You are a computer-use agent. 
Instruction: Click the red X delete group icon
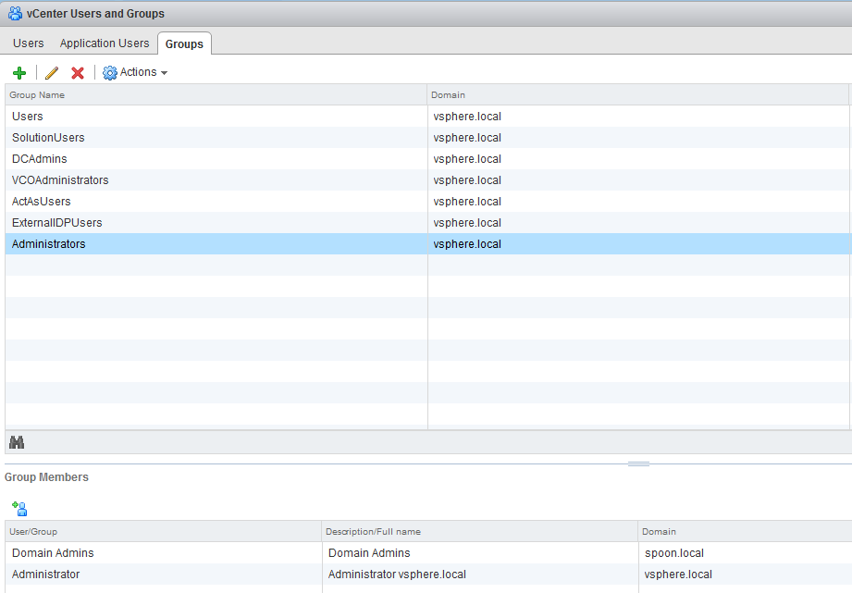78,73
